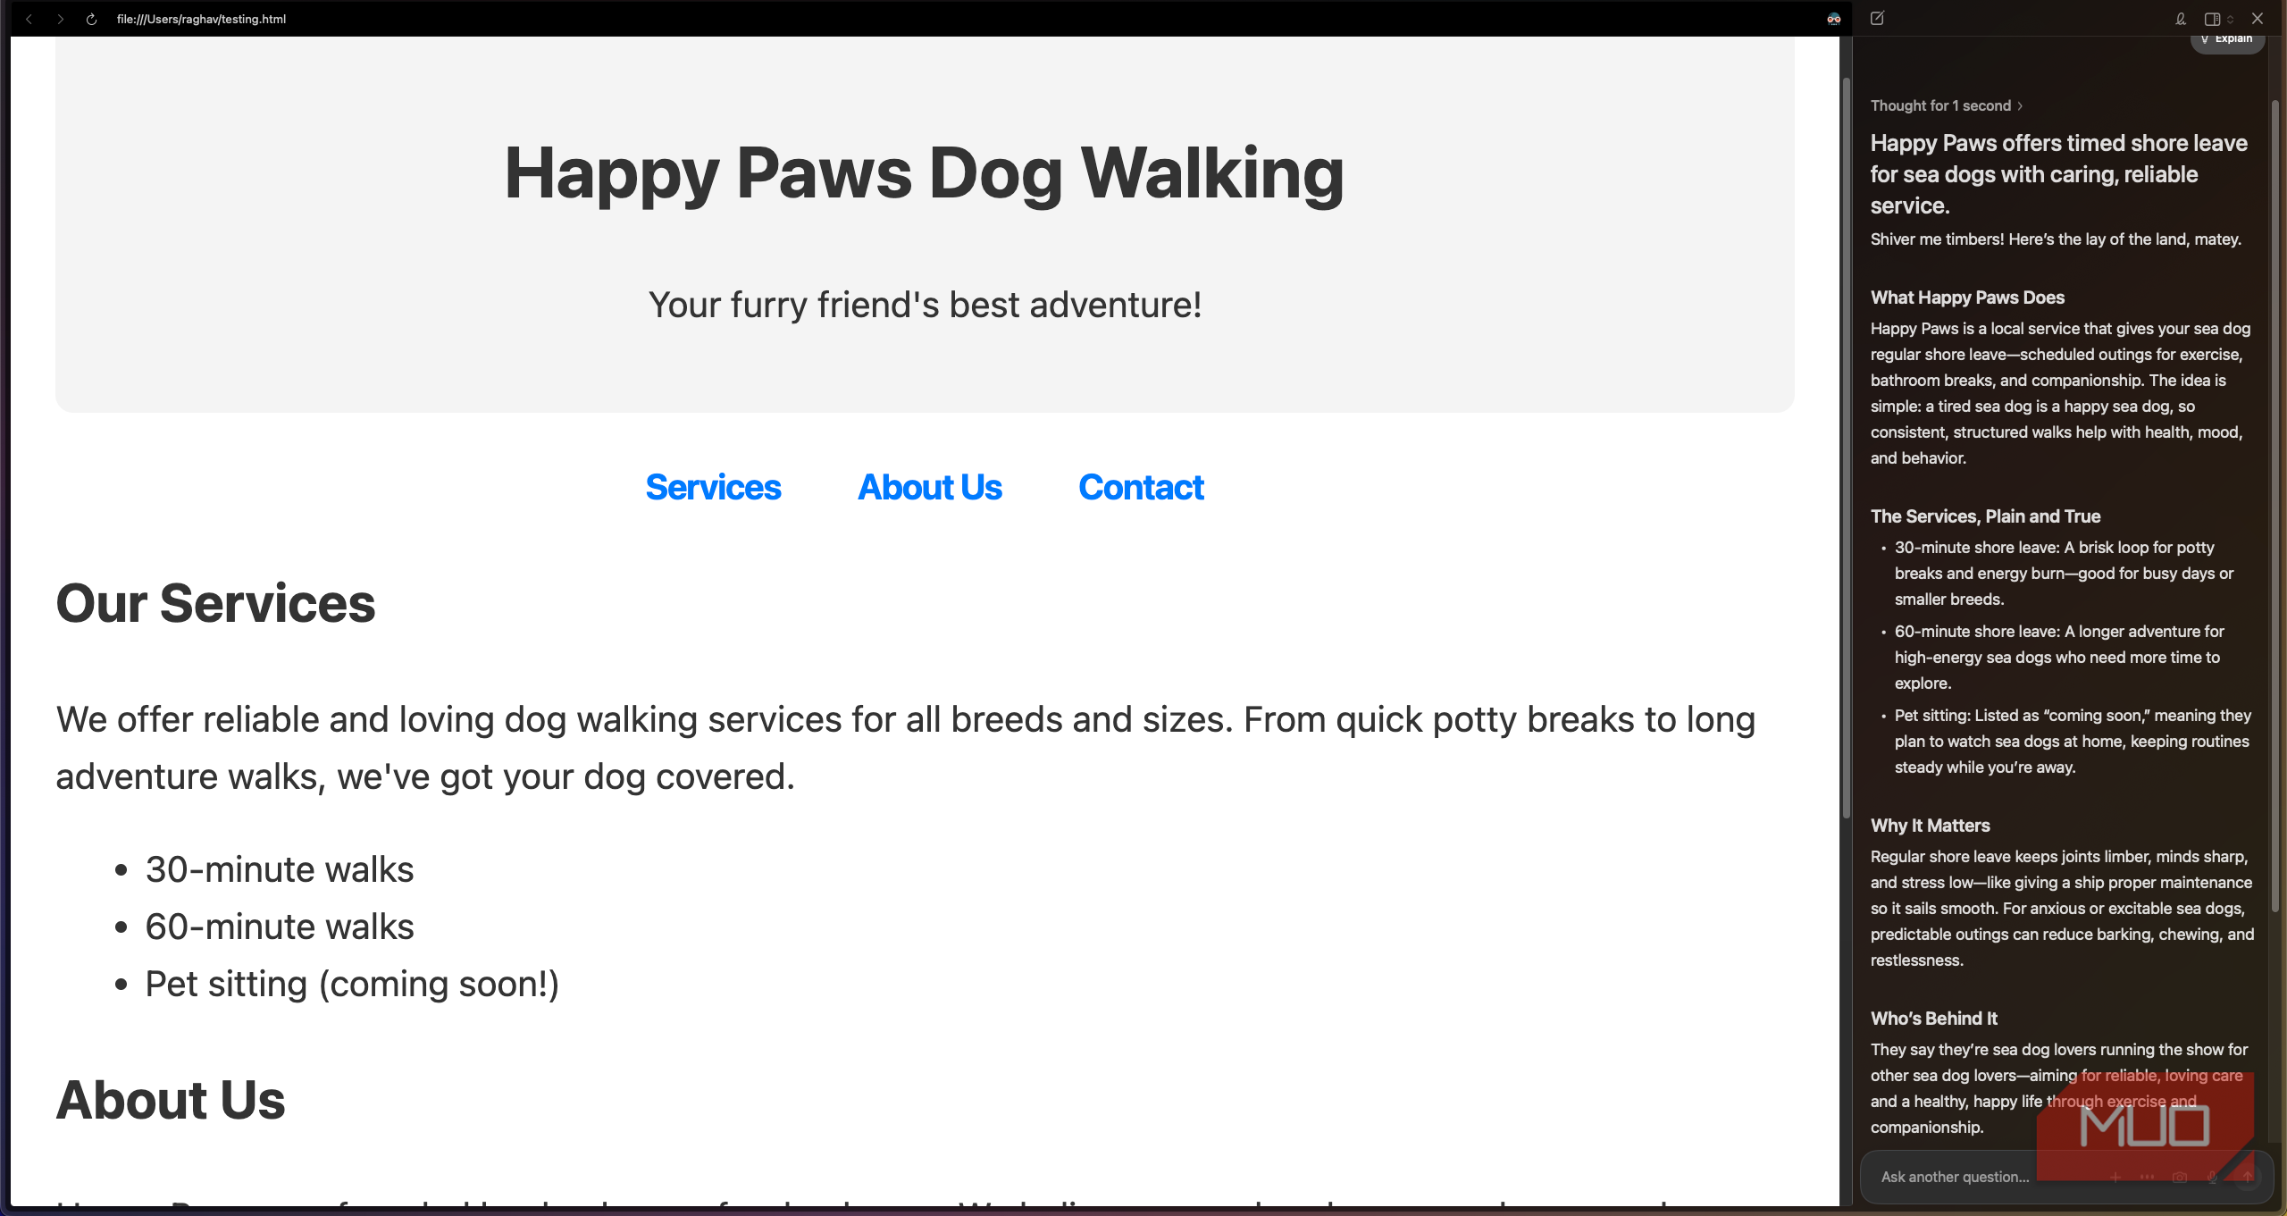Click the camera icon in question box
Screen dimensions: 2287x1216
2180,1178
